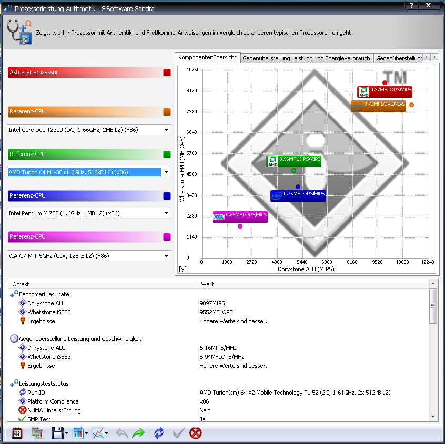The image size is (445, 444).
Task: Click diamond icon beside first Dhrystone ALU
Action: 23,303
